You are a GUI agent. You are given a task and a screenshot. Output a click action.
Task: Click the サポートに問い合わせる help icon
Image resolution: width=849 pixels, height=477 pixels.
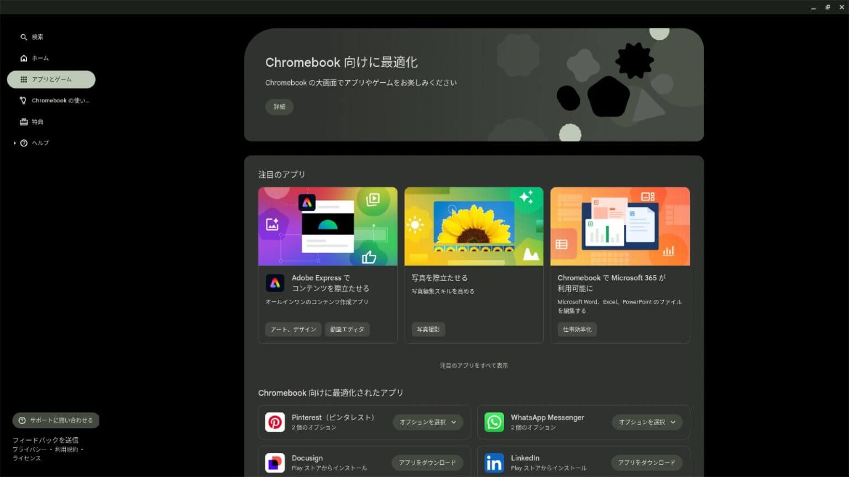point(22,420)
